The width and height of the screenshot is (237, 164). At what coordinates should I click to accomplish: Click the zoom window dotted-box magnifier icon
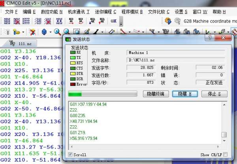click(77, 32)
